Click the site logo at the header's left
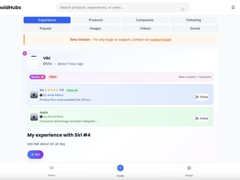The height and width of the screenshot is (180, 240). click(10, 7)
